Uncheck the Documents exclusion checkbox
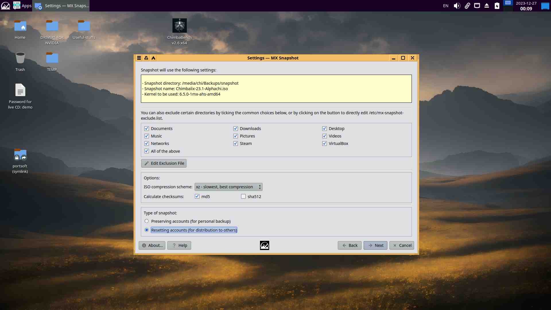This screenshot has height=310, width=551. pyautogui.click(x=147, y=129)
